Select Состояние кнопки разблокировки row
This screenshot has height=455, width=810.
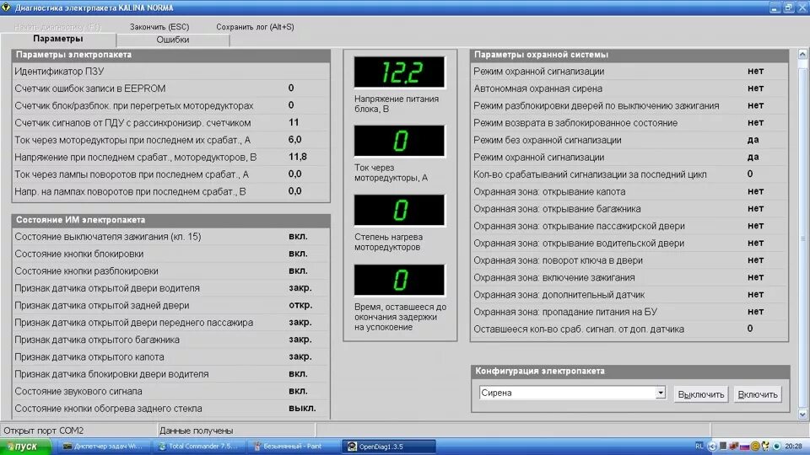[170, 270]
